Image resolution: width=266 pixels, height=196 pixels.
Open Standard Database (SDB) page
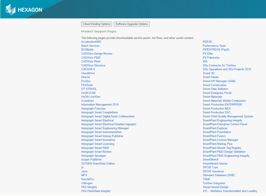tap(218, 175)
